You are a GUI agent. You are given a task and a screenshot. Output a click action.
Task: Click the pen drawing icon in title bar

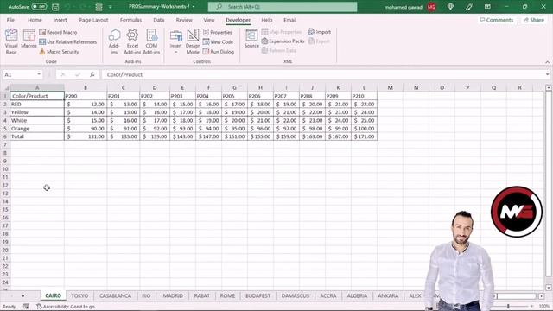point(468,6)
